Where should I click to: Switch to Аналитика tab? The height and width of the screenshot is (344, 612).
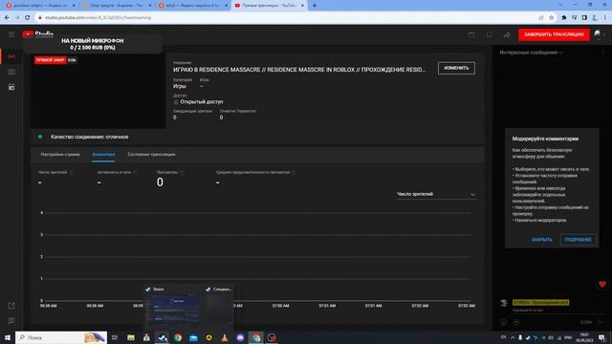[103, 155]
